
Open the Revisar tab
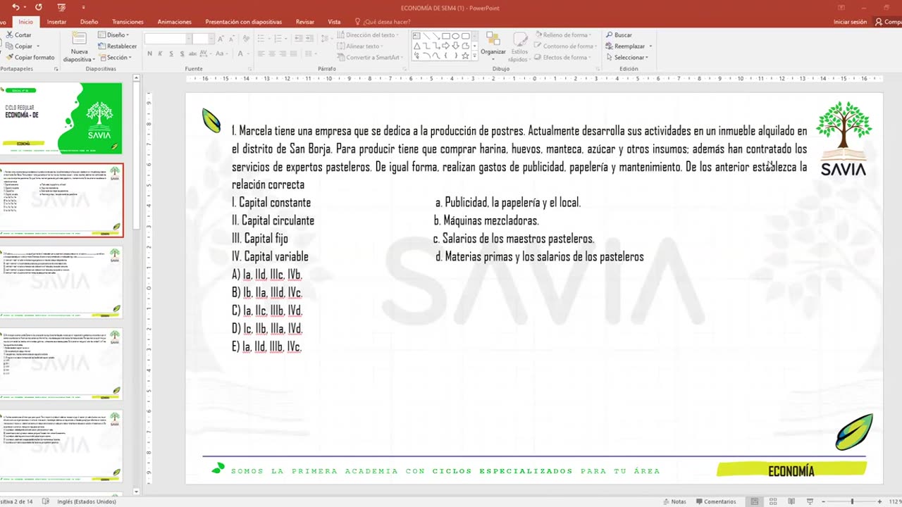tap(305, 22)
